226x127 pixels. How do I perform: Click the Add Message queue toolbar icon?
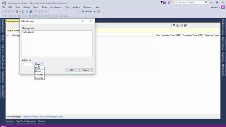[x=182, y=25]
